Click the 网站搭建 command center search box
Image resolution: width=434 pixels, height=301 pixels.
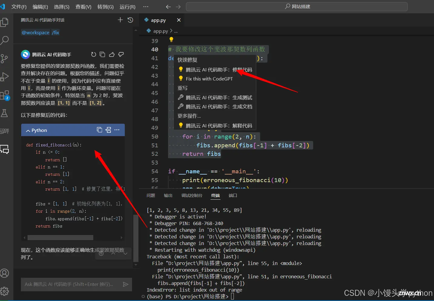coord(297,7)
